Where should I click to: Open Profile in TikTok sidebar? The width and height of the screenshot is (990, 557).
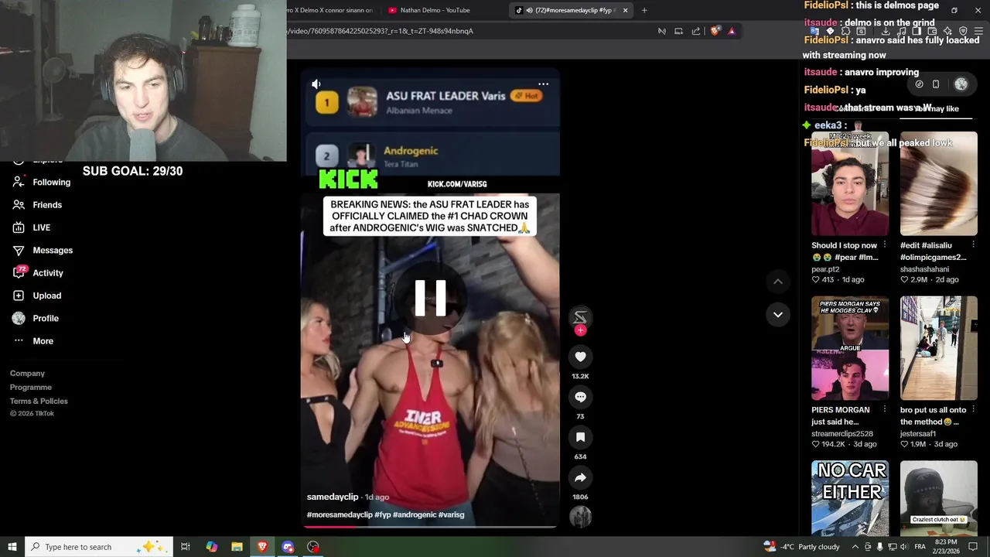36,318
